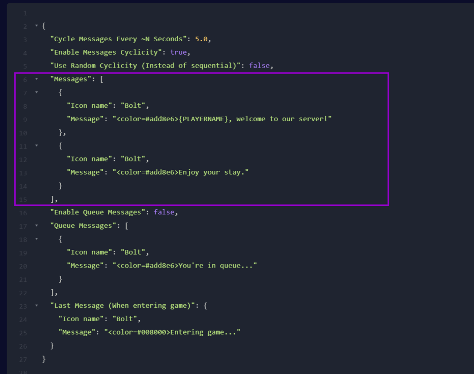Click the "Bolt" value on line 19
Viewport: 474px width, 374px height.
133,252
